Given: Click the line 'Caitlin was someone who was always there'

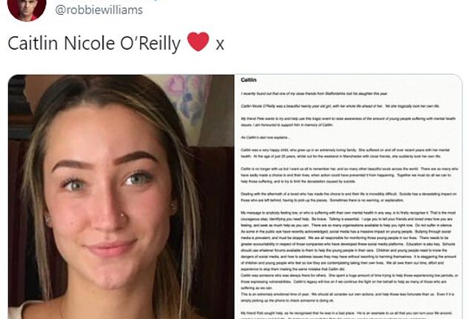Looking at the screenshot, I should point(350,282).
